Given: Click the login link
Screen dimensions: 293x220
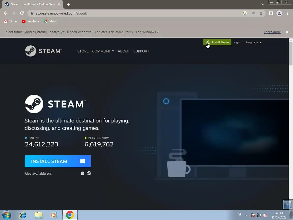Looking at the screenshot, I should coord(237,42).
